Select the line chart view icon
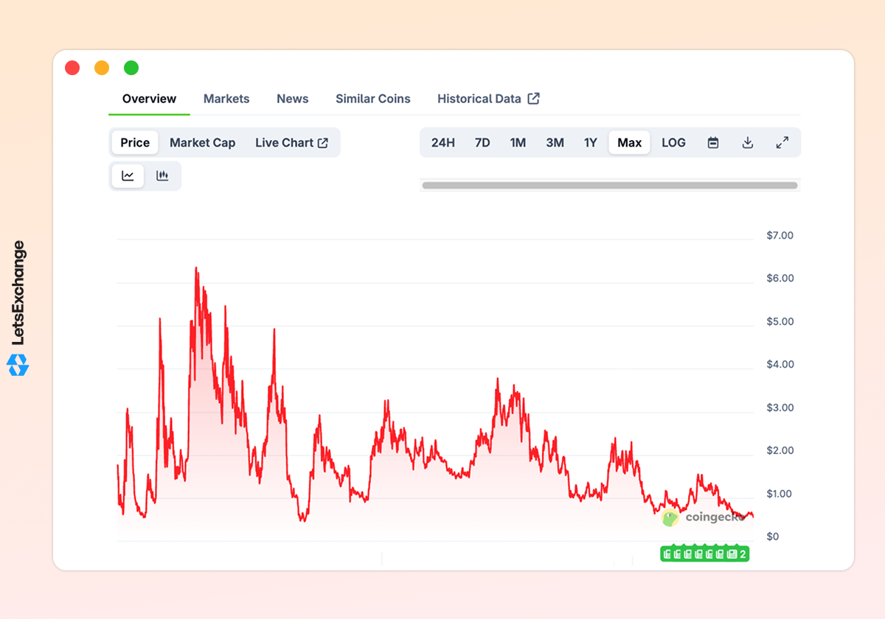The height and width of the screenshot is (619, 885). point(128,176)
